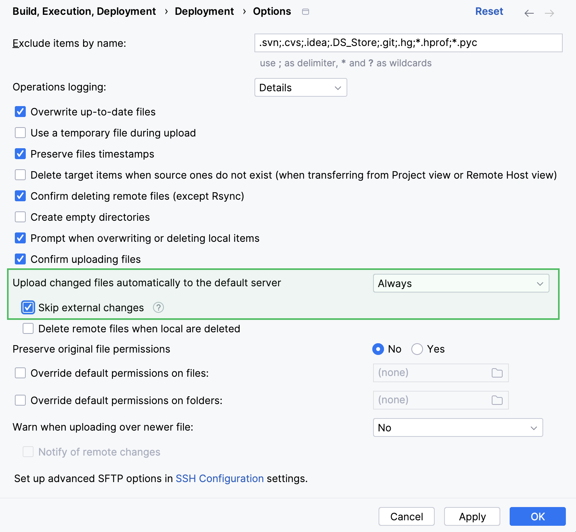Open the Operations logging dropdown

pos(300,87)
